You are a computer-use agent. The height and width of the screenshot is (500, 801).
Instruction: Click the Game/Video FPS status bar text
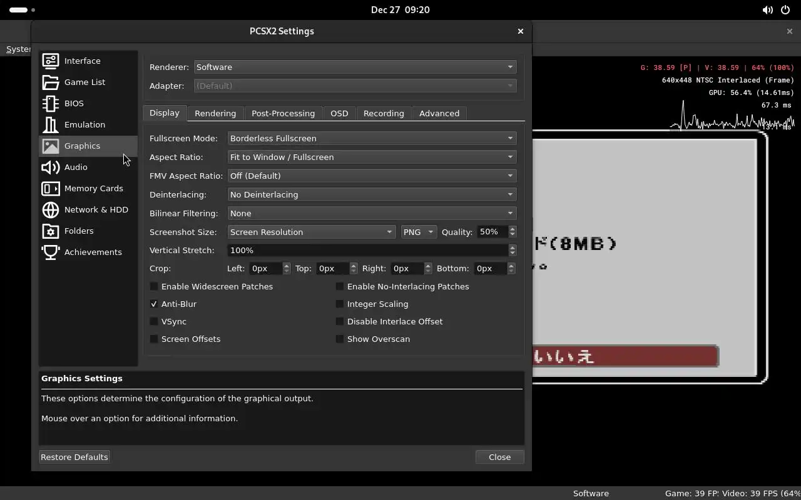[x=733, y=493]
